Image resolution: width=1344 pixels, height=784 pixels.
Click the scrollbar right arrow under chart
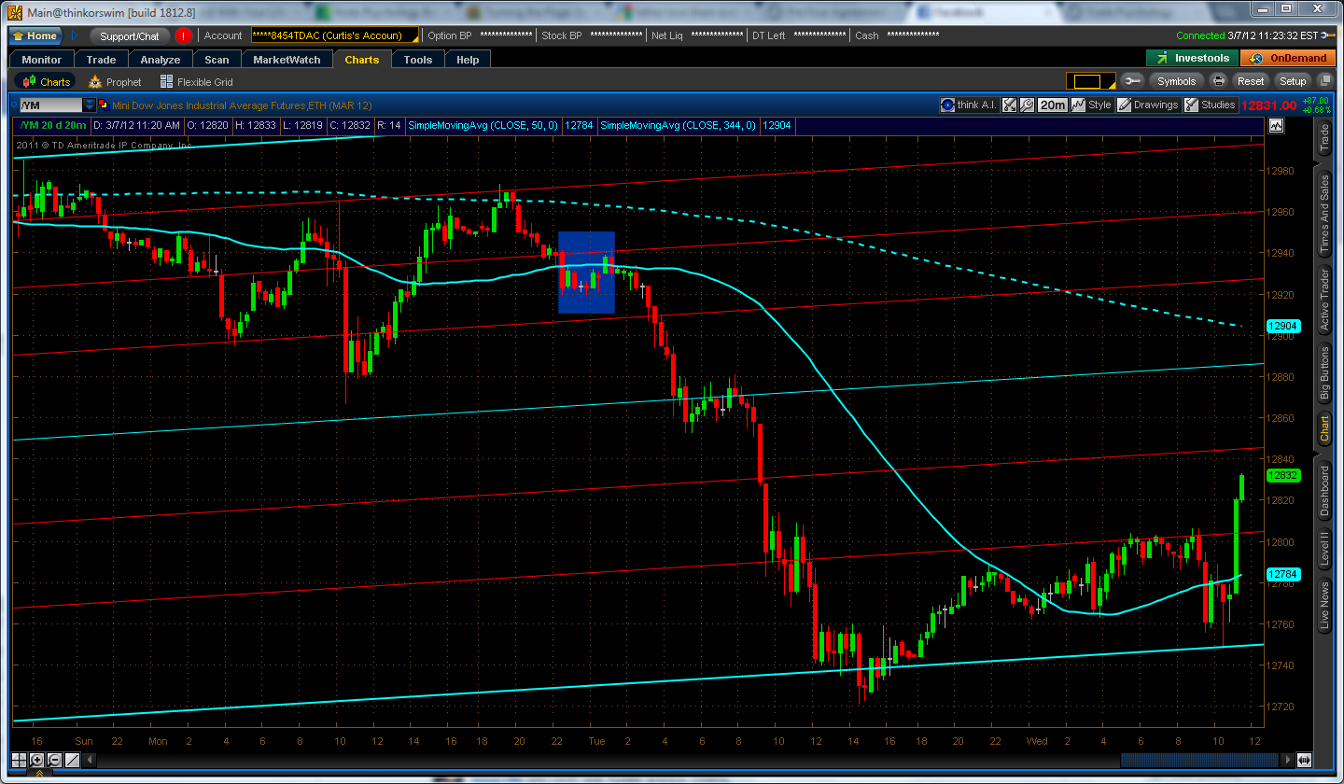point(1290,760)
